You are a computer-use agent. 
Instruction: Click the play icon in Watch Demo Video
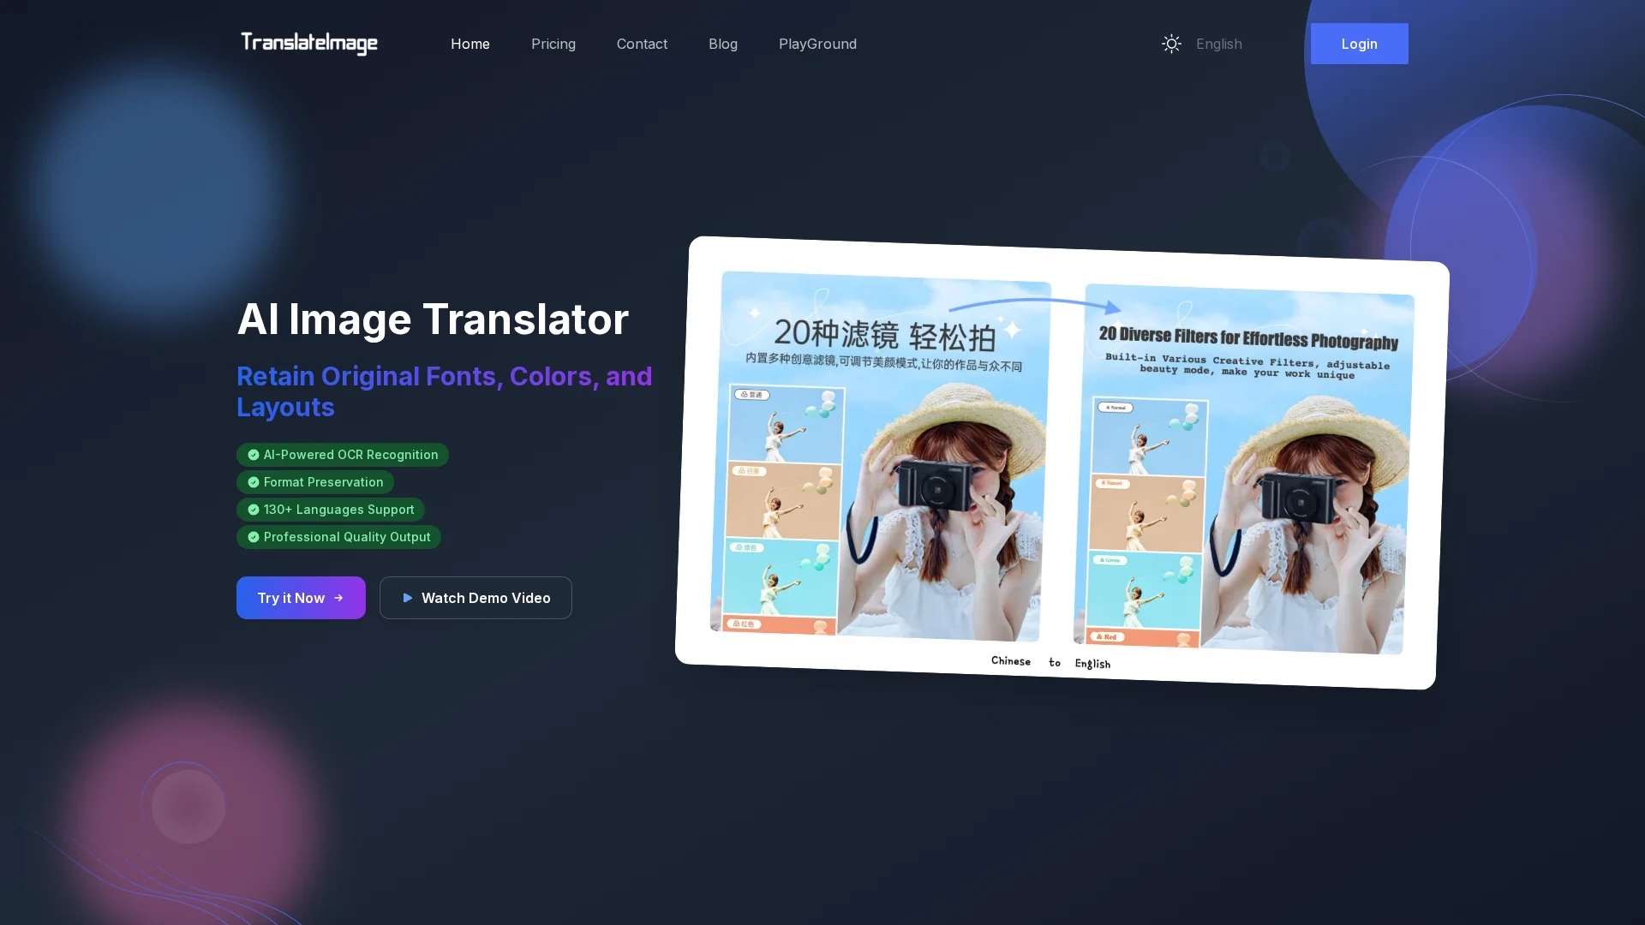click(x=408, y=598)
